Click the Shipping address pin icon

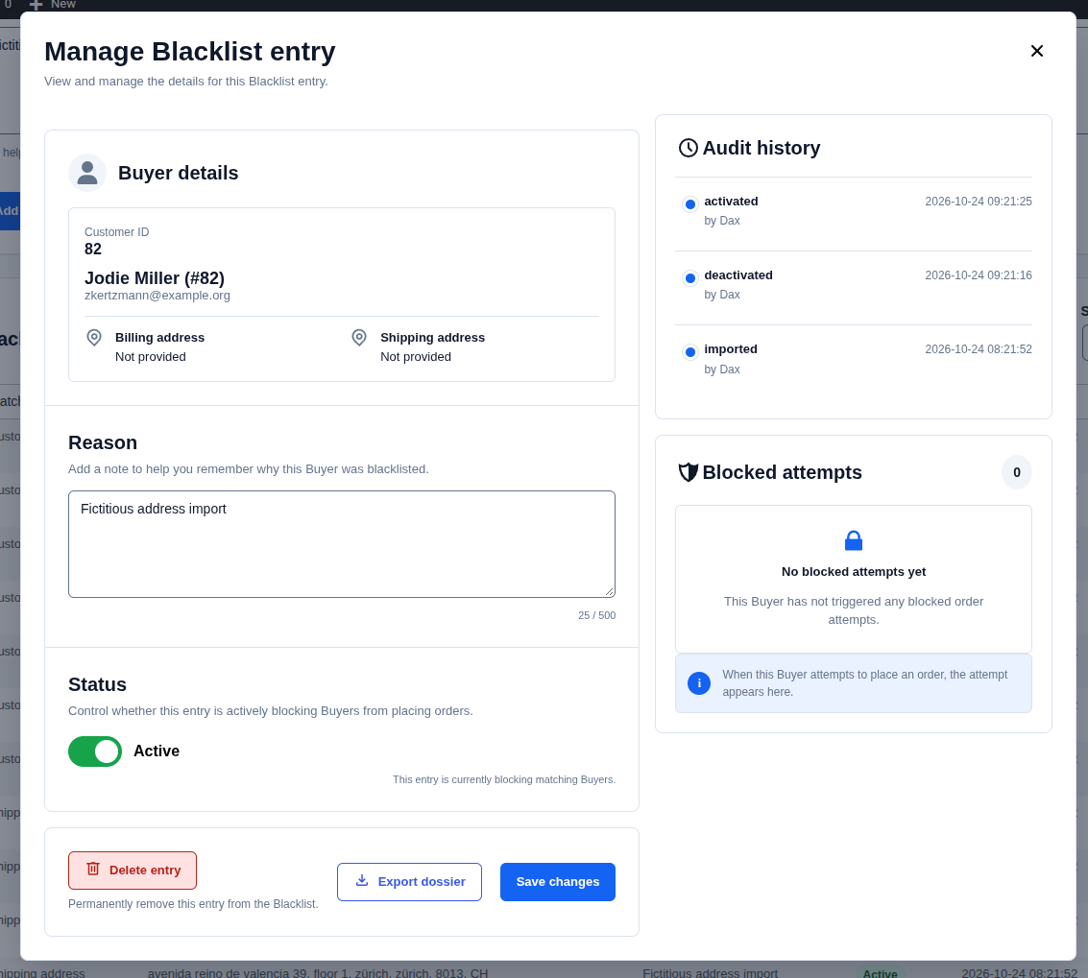[x=359, y=338]
